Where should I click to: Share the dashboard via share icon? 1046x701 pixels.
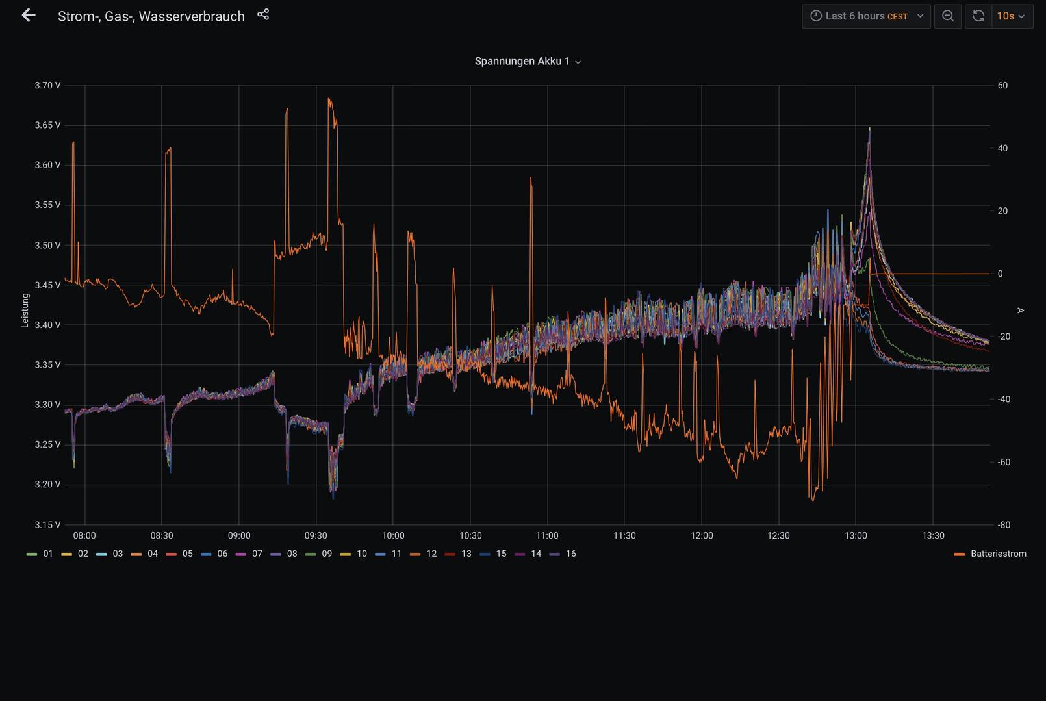point(263,14)
